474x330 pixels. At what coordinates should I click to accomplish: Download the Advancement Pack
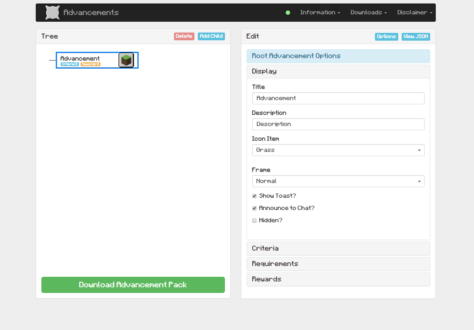[x=133, y=285]
